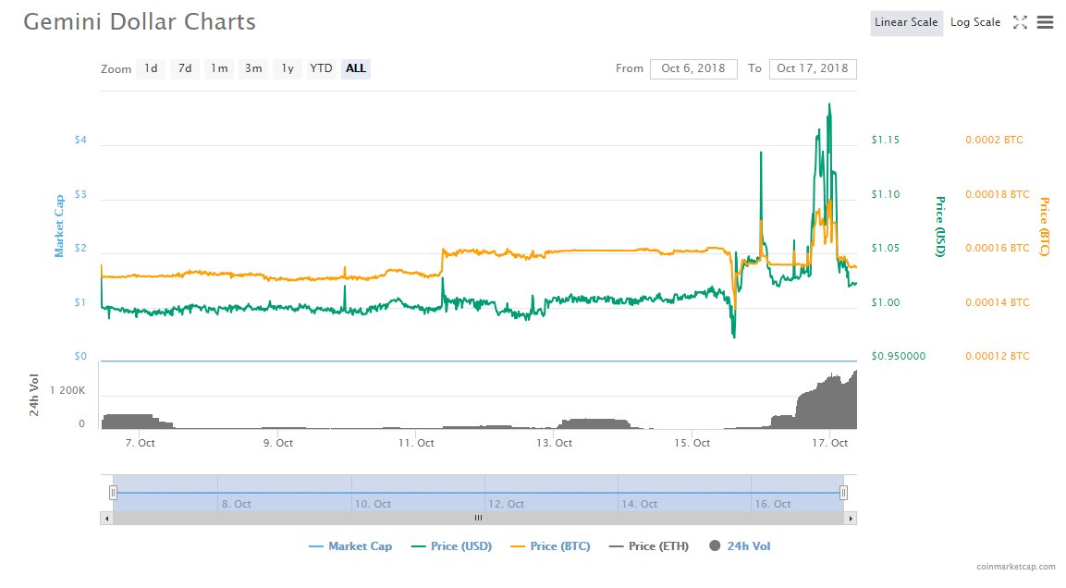The height and width of the screenshot is (588, 1066).
Task: Click the left navigator range handle
Action: 113,493
